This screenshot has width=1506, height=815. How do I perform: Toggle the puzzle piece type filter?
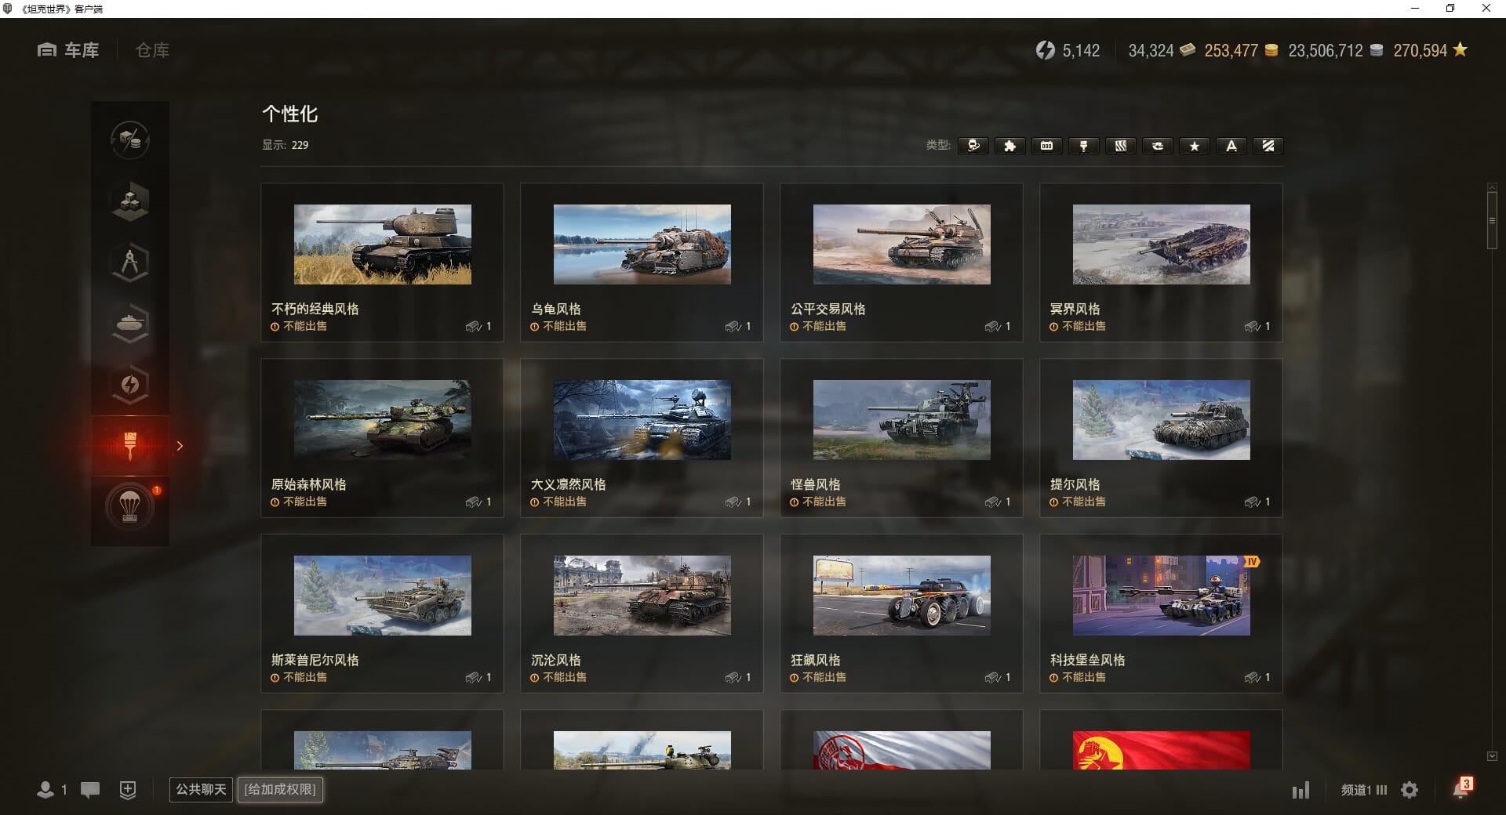(x=1009, y=146)
